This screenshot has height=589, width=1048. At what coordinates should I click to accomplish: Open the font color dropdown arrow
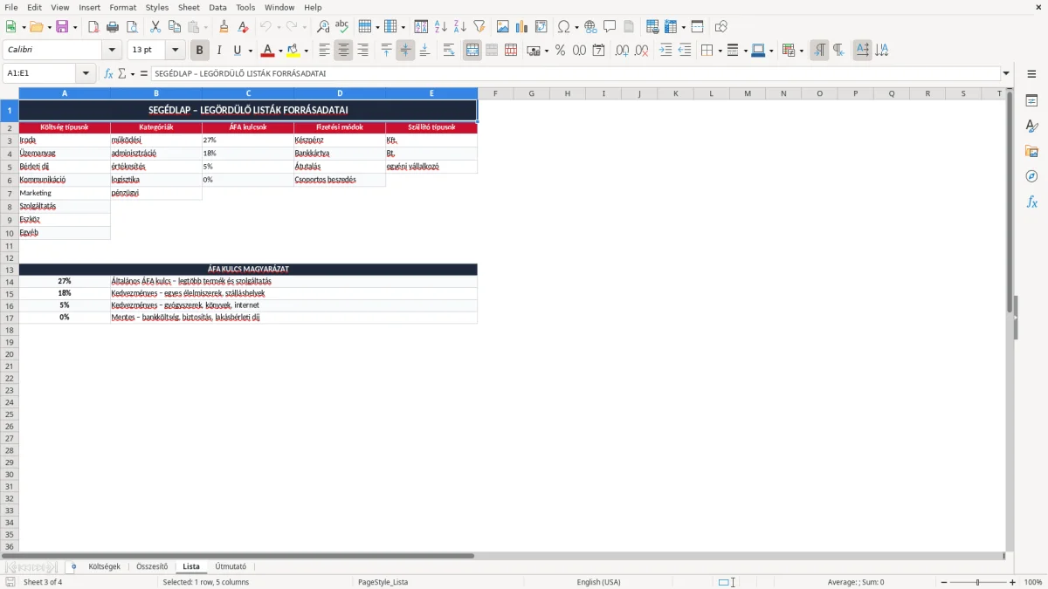pyautogui.click(x=279, y=51)
